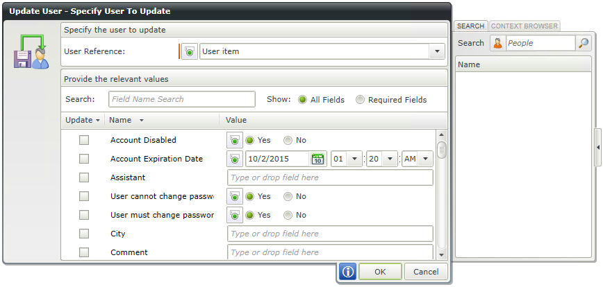This screenshot has height=287, width=603.
Task: Click User must change password field icon
Action: tap(235, 215)
